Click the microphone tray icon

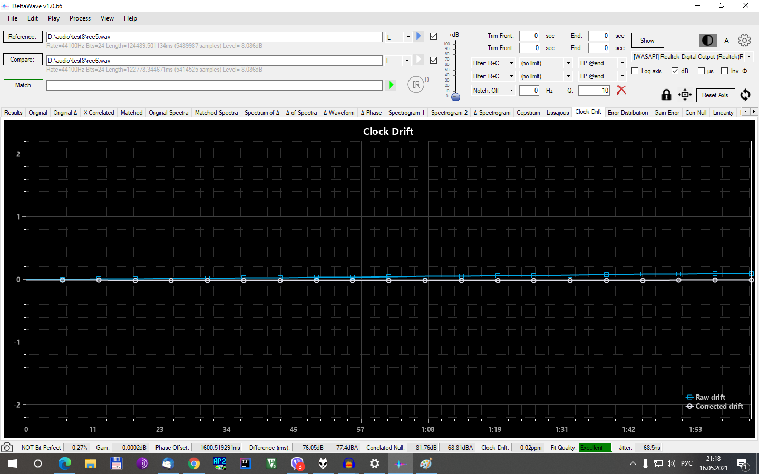[645, 463]
